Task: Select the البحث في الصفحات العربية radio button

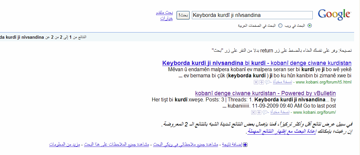Action: click(280, 26)
